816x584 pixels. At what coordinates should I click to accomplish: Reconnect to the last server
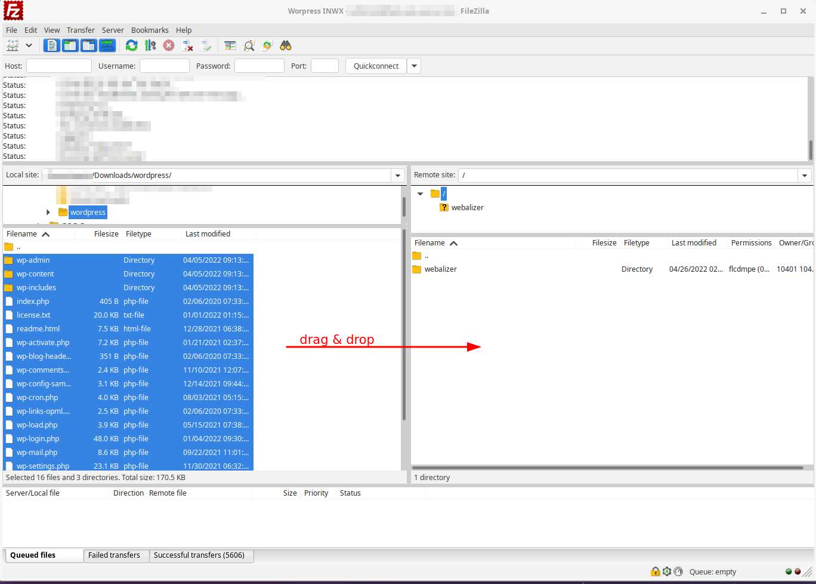206,45
